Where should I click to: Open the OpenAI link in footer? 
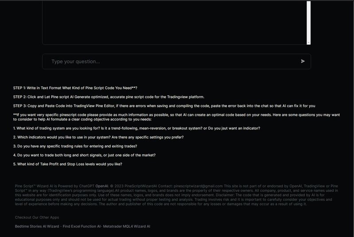tap(102, 186)
